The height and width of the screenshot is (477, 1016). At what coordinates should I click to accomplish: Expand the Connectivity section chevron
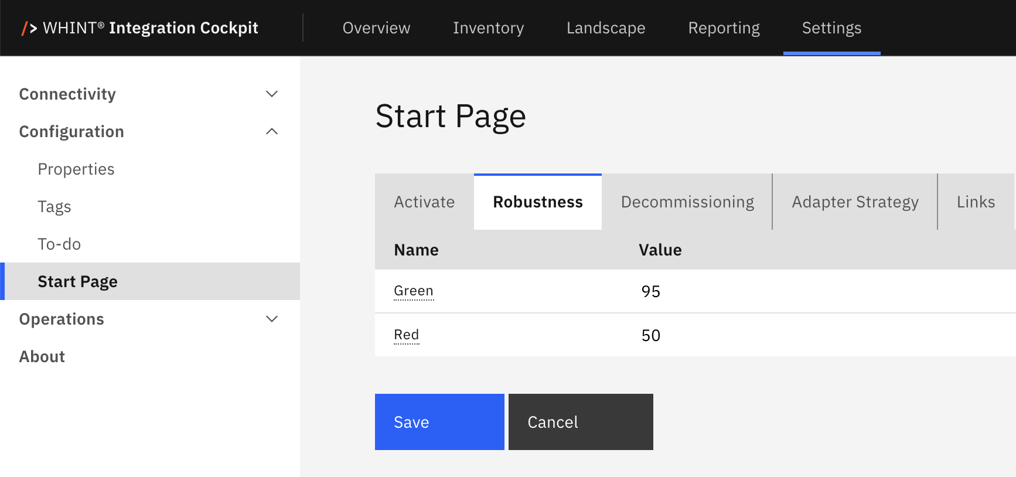272,94
